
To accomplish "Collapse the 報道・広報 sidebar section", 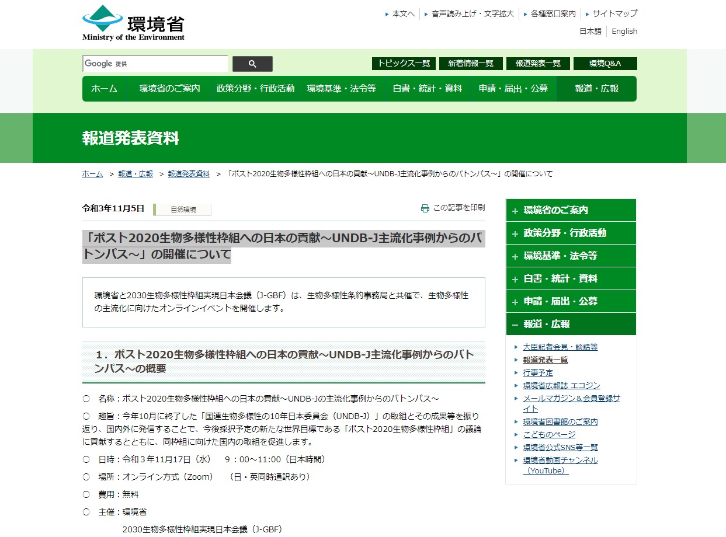I will [x=515, y=325].
